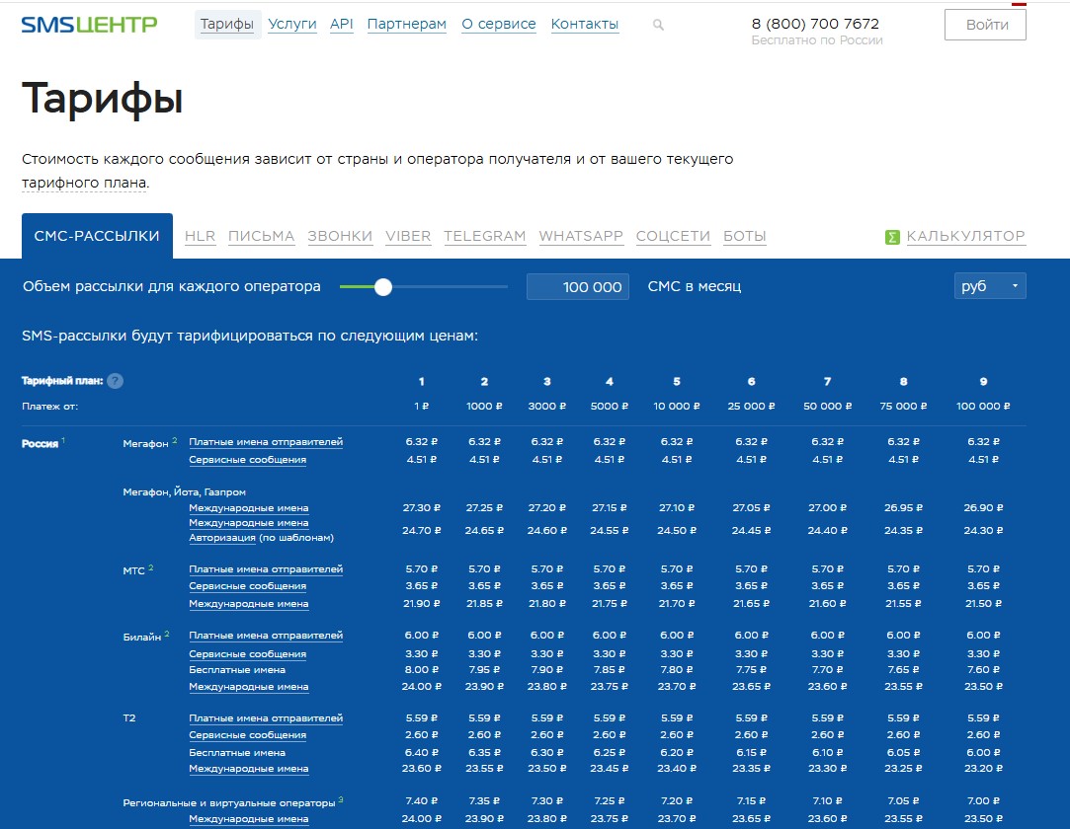Open the calculator sigma icon
1070x829 pixels.
(892, 237)
